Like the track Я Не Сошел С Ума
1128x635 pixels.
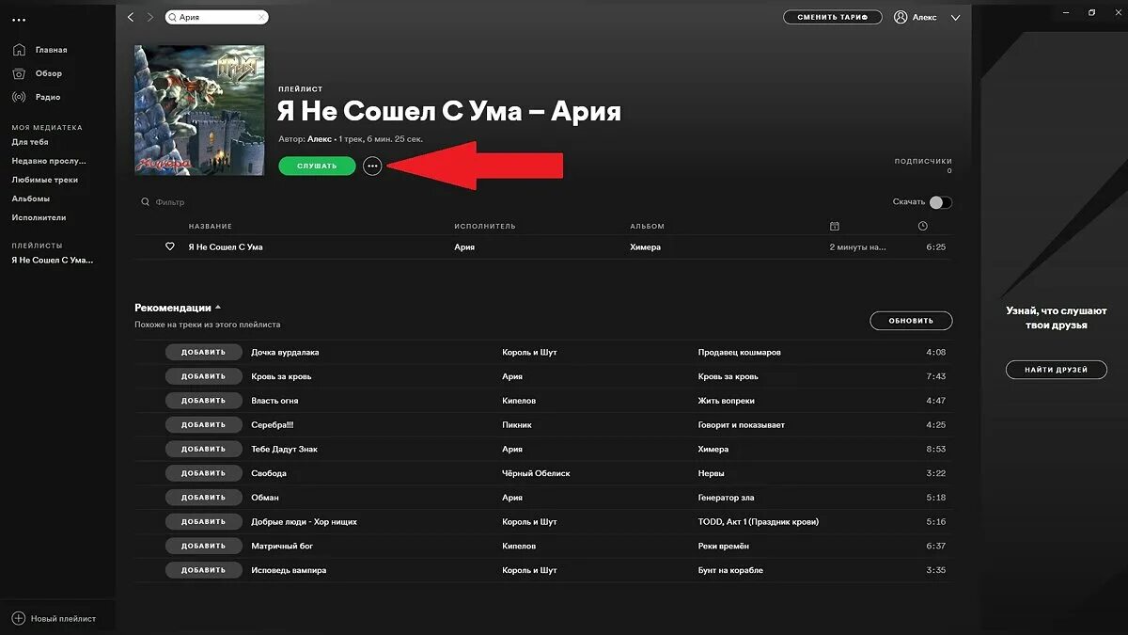click(170, 246)
